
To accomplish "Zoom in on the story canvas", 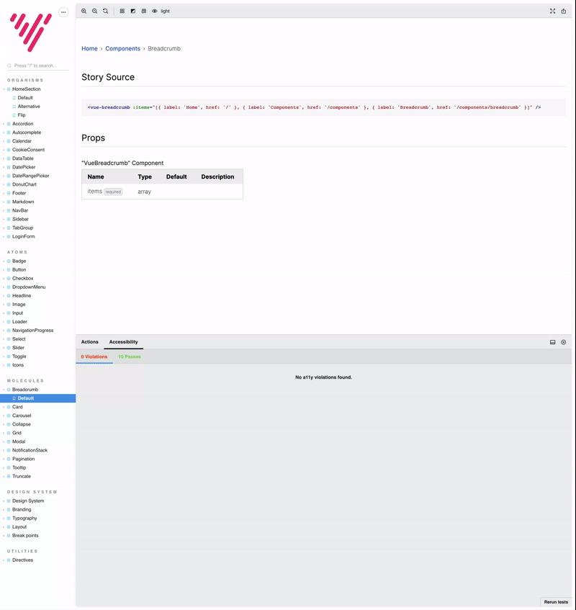I will point(84,11).
